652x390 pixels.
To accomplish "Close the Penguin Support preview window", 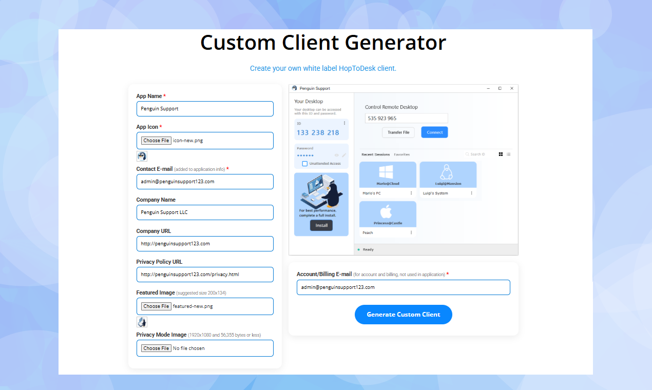I will pos(511,88).
